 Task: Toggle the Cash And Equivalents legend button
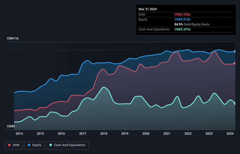point(67,145)
